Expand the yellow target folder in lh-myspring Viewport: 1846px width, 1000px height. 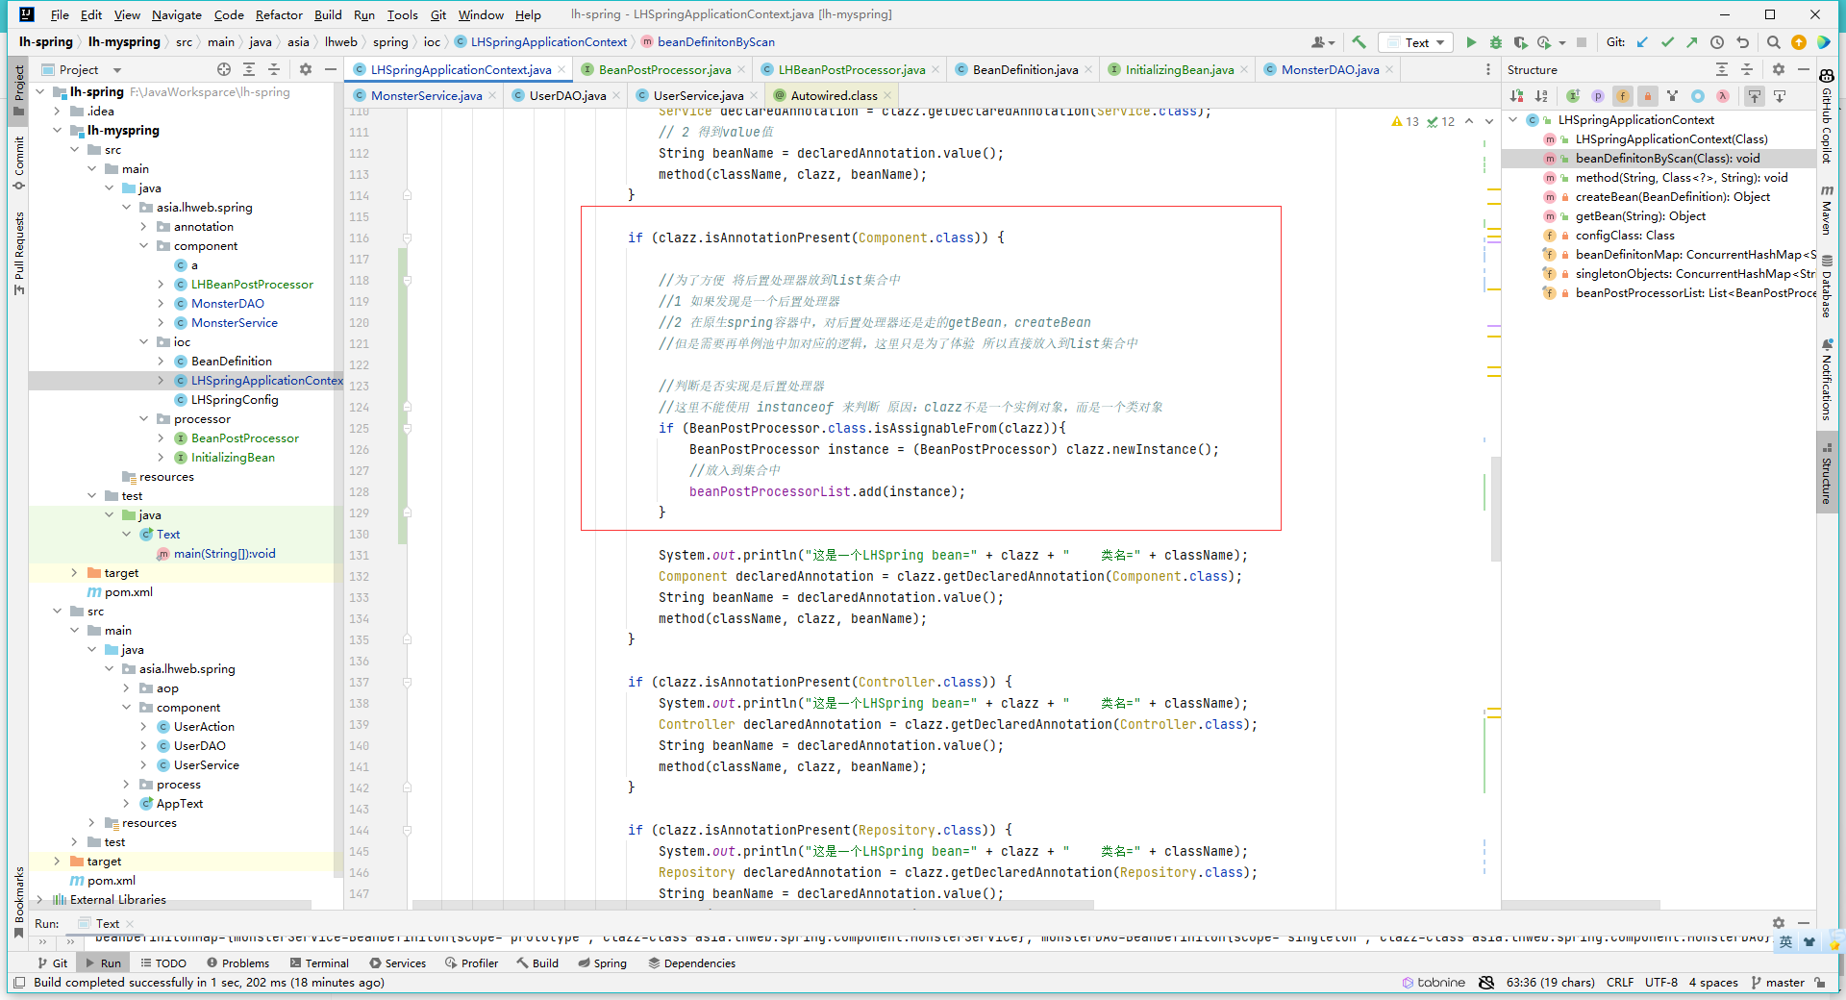click(75, 572)
